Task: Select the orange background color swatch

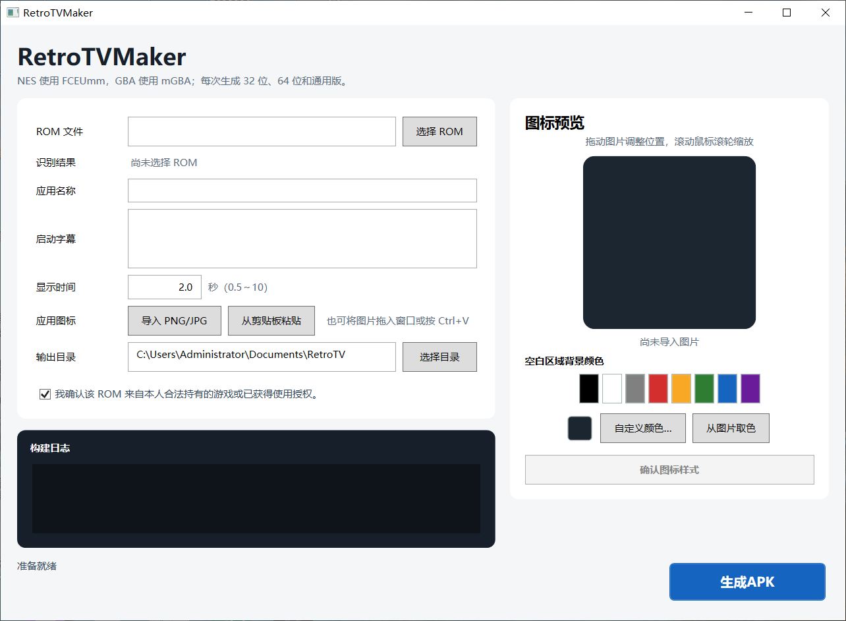Action: (x=681, y=388)
